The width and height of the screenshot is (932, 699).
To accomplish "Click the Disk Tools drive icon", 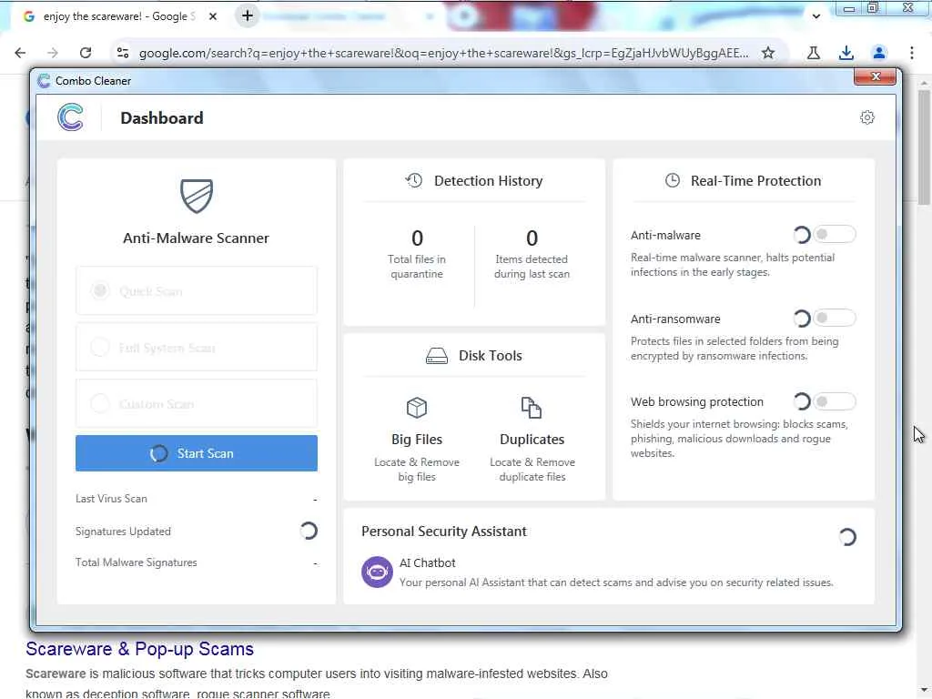I will [437, 356].
